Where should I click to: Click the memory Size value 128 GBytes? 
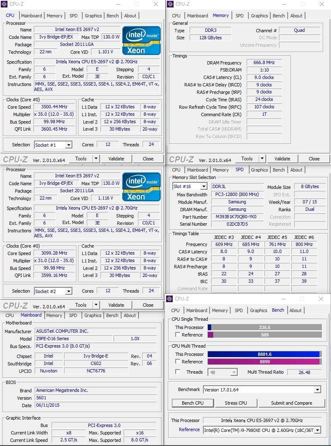tap(210, 38)
